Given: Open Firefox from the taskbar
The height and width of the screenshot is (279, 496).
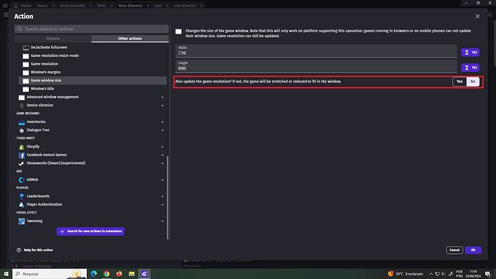Looking at the screenshot, I should coord(119,274).
